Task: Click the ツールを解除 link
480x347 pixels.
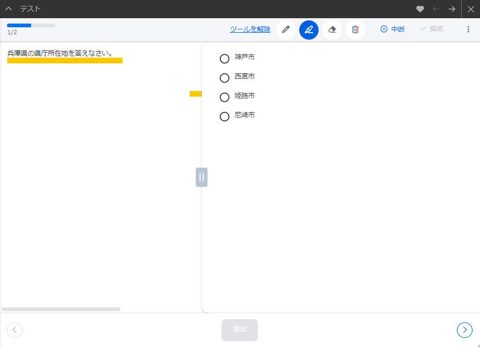Action: 250,29
